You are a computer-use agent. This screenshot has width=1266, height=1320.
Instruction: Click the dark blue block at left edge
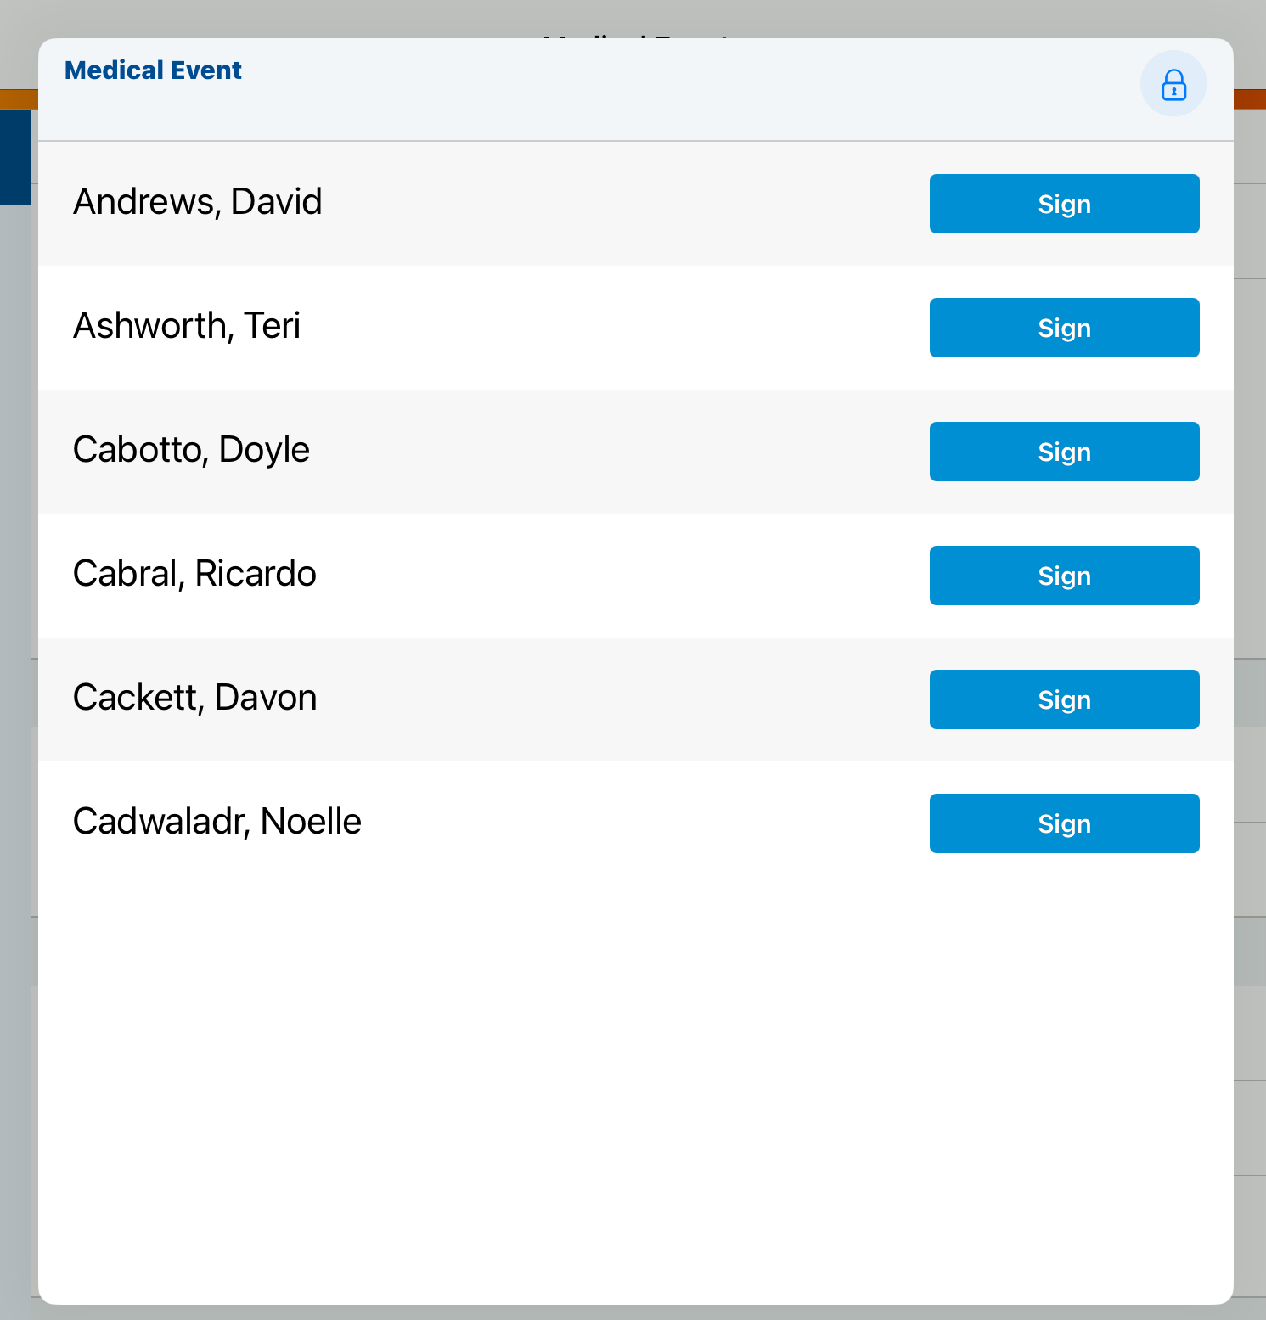click(15, 157)
